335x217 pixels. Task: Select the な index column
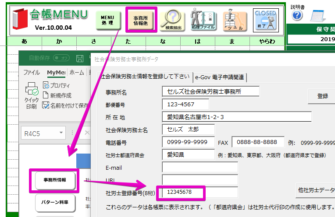pyautogui.click(x=163, y=41)
